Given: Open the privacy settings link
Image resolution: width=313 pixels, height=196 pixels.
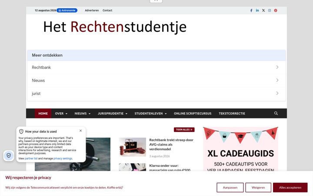Looking at the screenshot, I should 63,159.
